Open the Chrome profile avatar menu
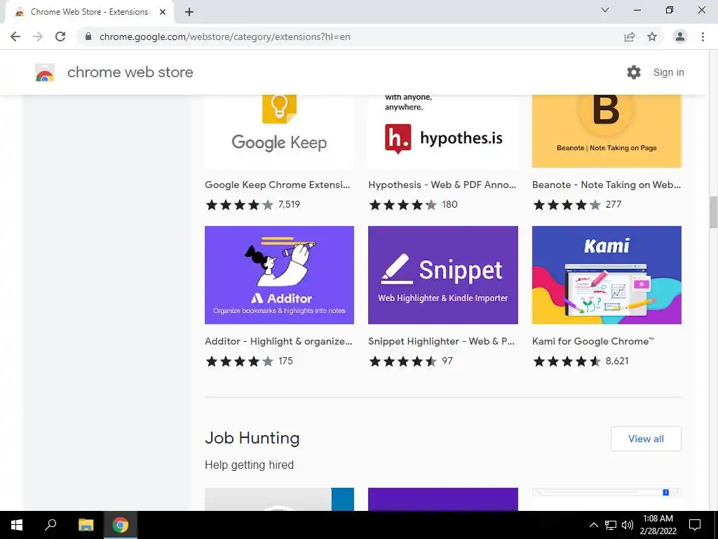 (680, 36)
